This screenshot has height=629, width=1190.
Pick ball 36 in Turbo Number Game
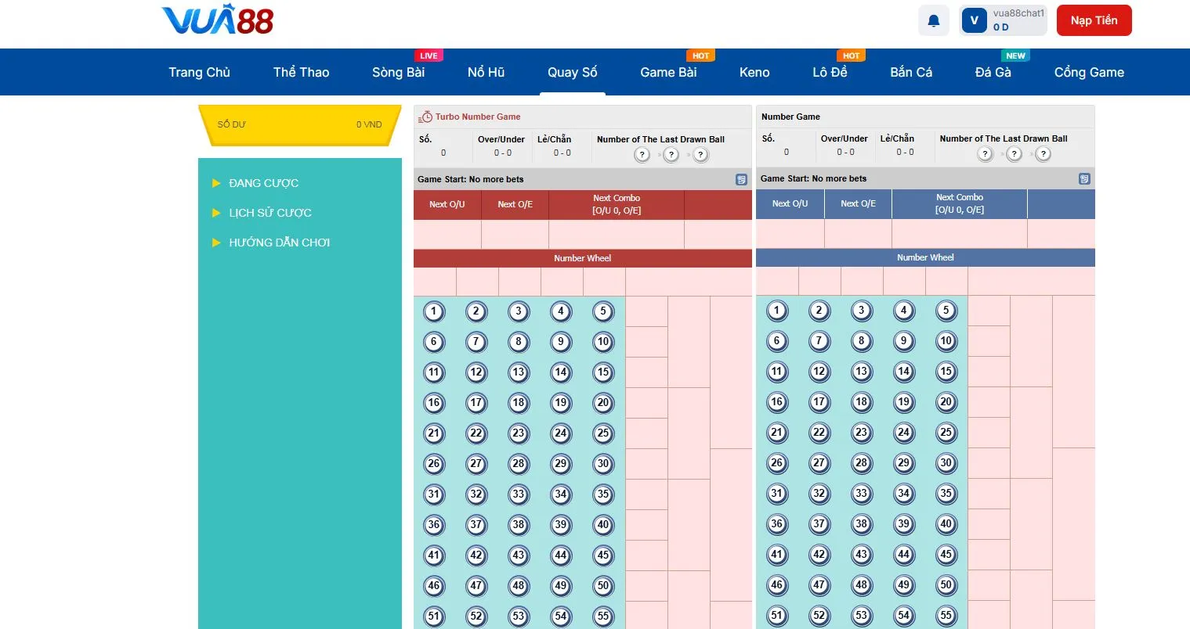(434, 525)
